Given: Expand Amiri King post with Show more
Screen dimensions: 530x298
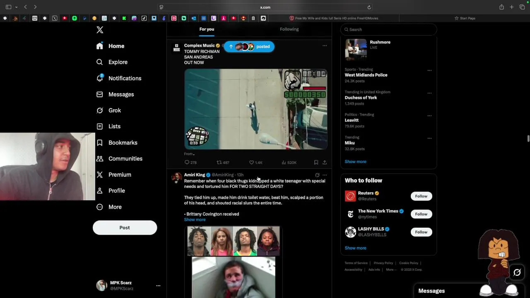Looking at the screenshot, I should [x=195, y=220].
